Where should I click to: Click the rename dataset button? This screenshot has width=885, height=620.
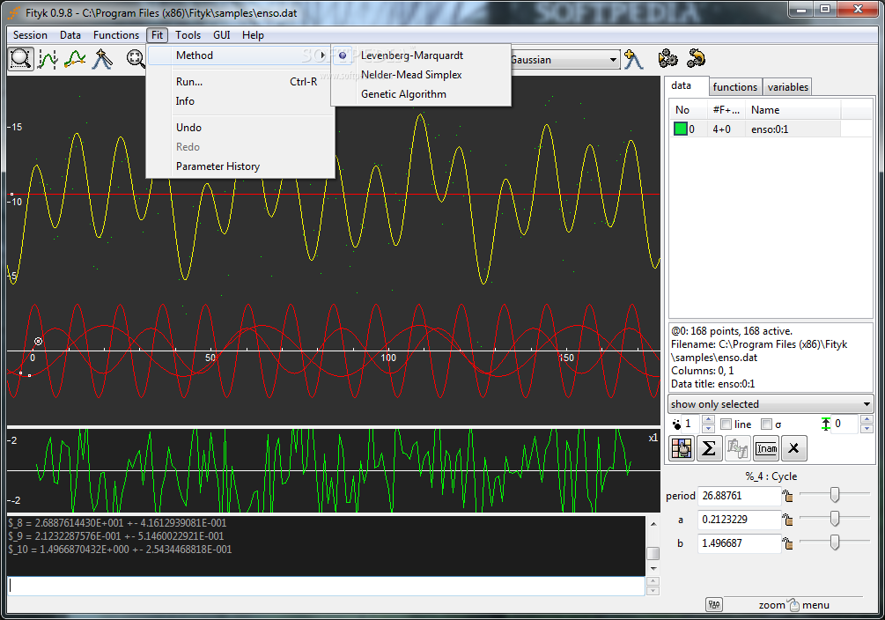point(766,448)
